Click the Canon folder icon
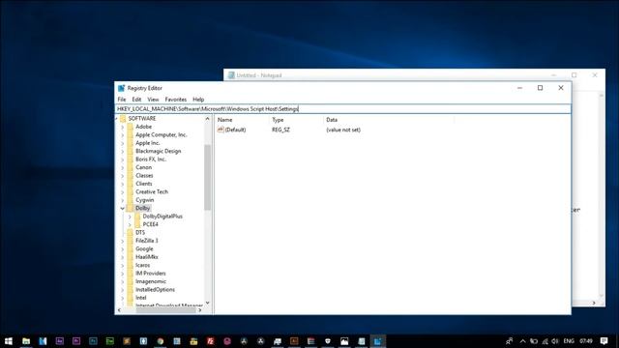Image resolution: width=619 pixels, height=348 pixels. tap(131, 167)
